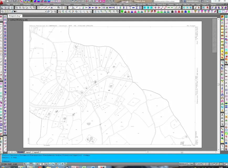228x168 pixels.
Task: Click the help question mark icon
Action: 207,1
